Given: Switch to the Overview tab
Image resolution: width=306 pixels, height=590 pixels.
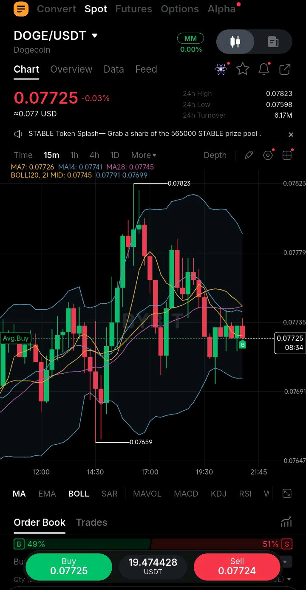Looking at the screenshot, I should pos(71,69).
